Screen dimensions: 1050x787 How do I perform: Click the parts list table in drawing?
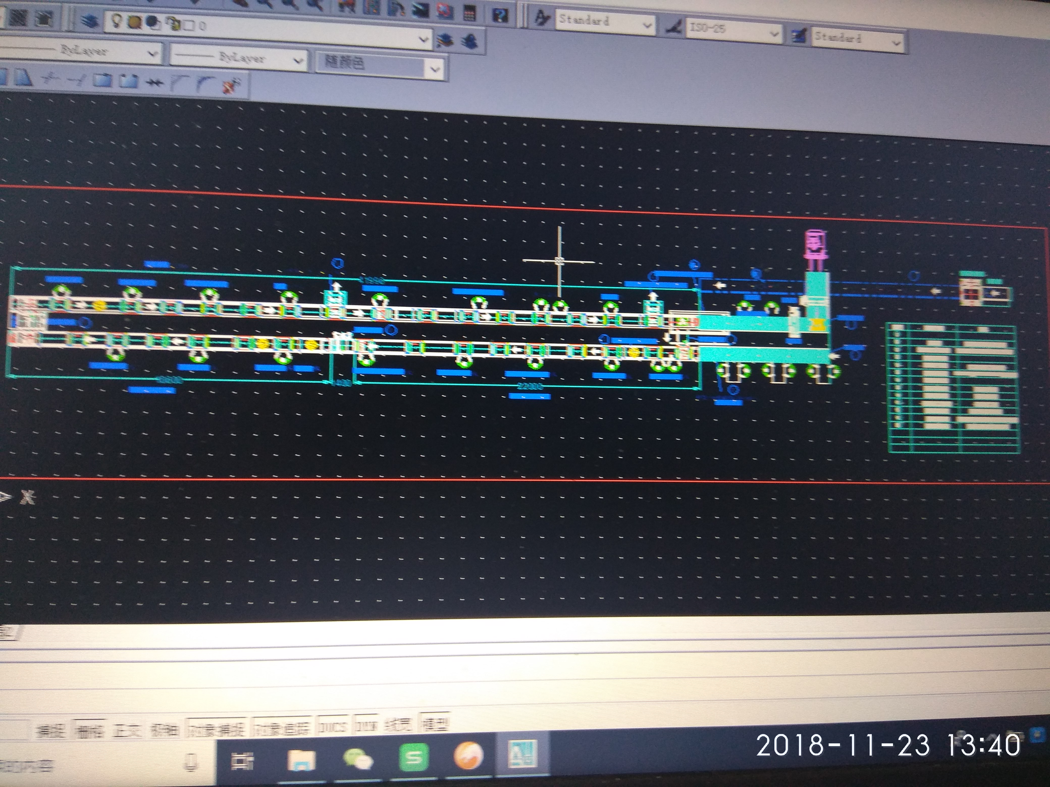pos(953,387)
